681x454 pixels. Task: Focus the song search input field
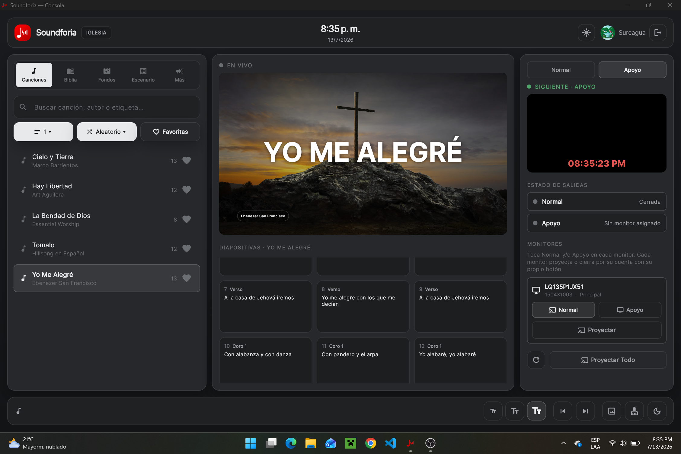pyautogui.click(x=107, y=107)
